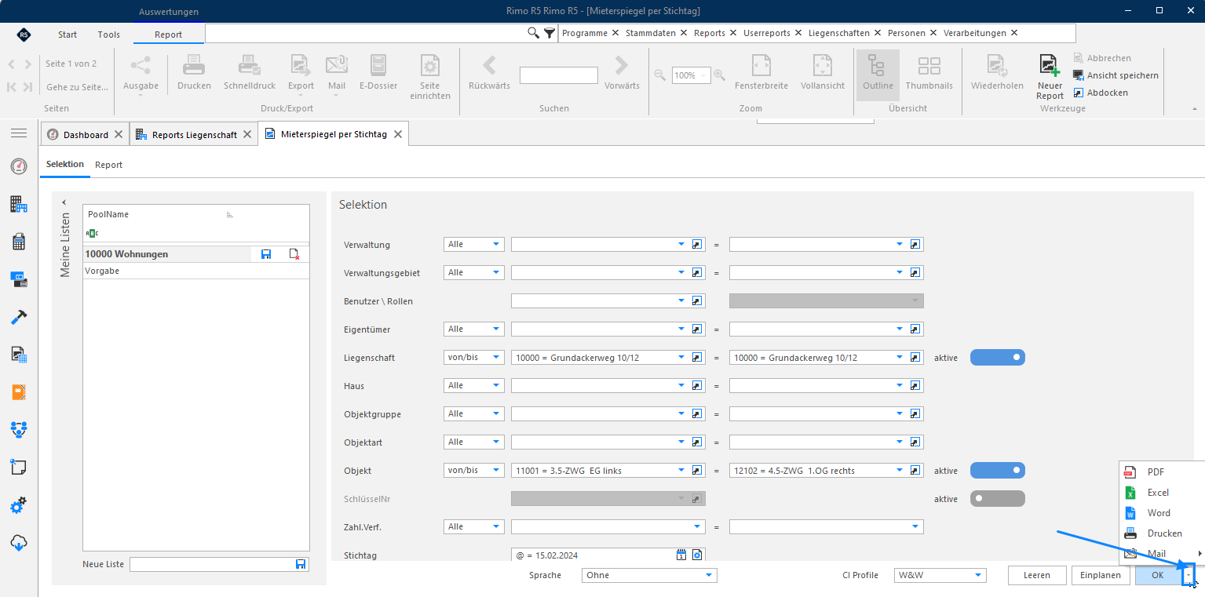Save the 10000 Wohnungen list

(266, 254)
